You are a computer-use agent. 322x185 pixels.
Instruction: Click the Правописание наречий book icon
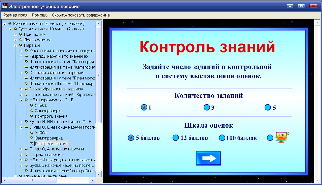click(26, 94)
